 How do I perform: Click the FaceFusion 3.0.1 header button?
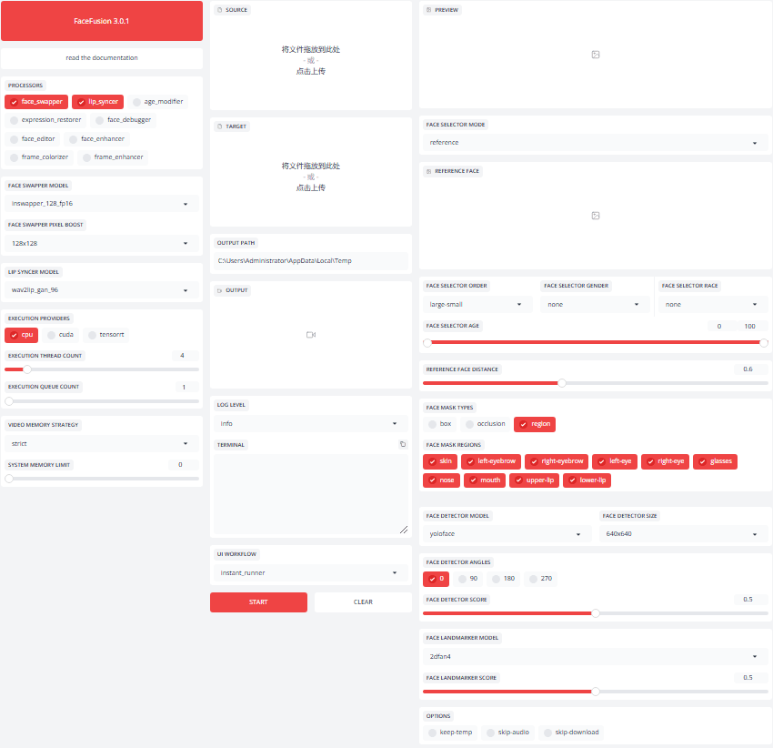pyautogui.click(x=102, y=21)
